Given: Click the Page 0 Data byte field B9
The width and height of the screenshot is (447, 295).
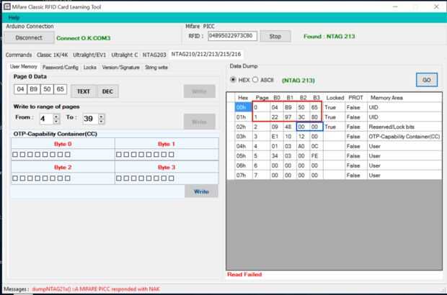Looking at the screenshot, I should coord(34,89).
